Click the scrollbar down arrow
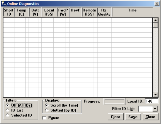Image resolution: width=161 pixels, height=124 pixels. [155, 95]
